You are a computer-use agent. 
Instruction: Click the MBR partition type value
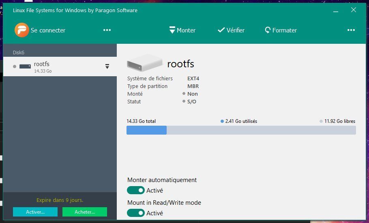(193, 86)
